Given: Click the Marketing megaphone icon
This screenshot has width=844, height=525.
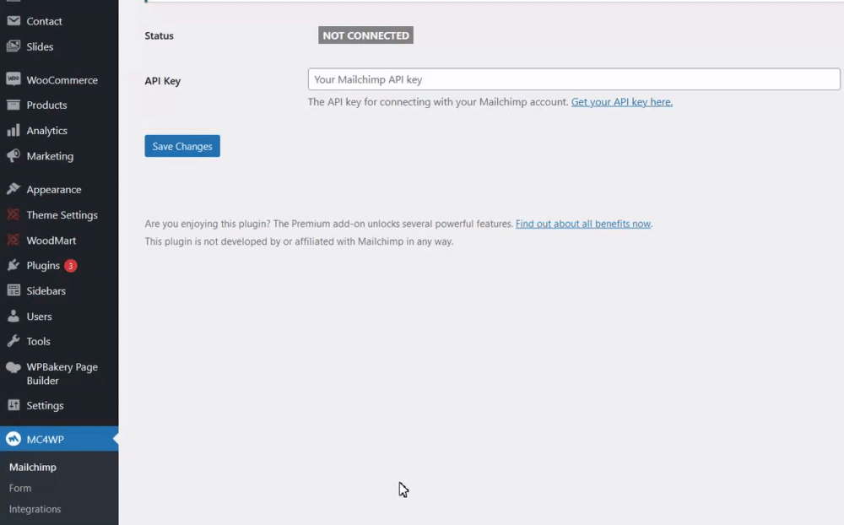Looking at the screenshot, I should click(x=14, y=155).
